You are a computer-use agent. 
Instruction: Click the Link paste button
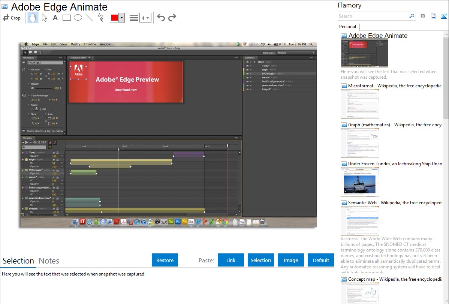(231, 260)
